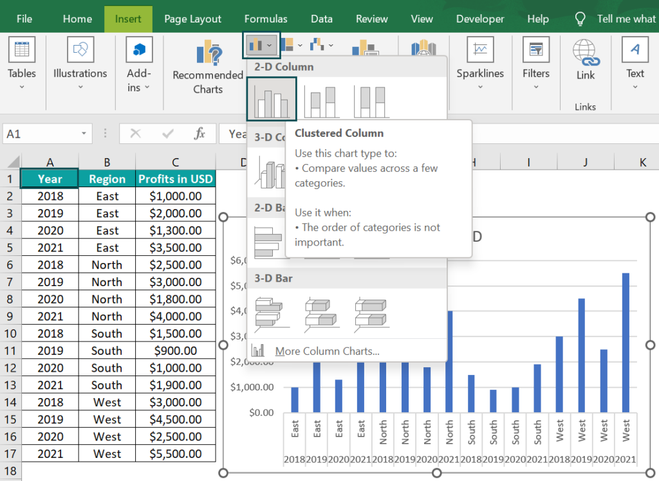
Task: Select the Stacked Column chart thumbnail
Action: click(322, 101)
